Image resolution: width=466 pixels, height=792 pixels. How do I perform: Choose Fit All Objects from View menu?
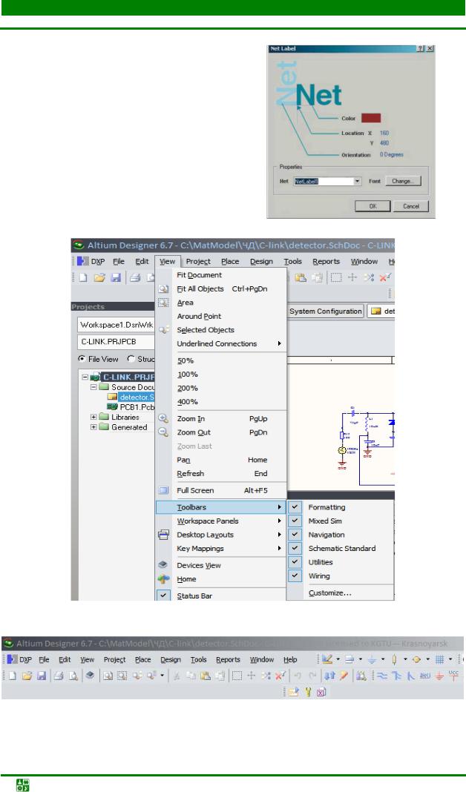coord(222,289)
